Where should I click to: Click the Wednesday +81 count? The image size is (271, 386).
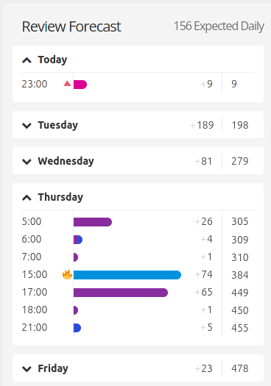pyautogui.click(x=203, y=161)
